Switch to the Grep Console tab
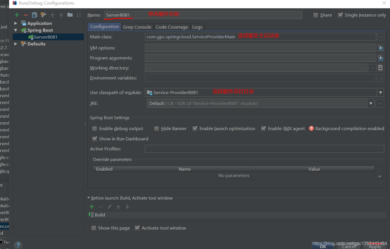The height and width of the screenshot is (249, 390). point(137,27)
